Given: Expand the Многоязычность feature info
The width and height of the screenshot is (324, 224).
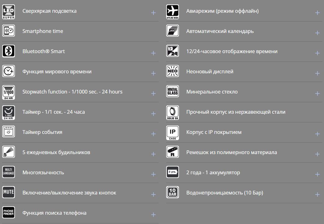Looking at the screenshot, I should click(153, 174).
